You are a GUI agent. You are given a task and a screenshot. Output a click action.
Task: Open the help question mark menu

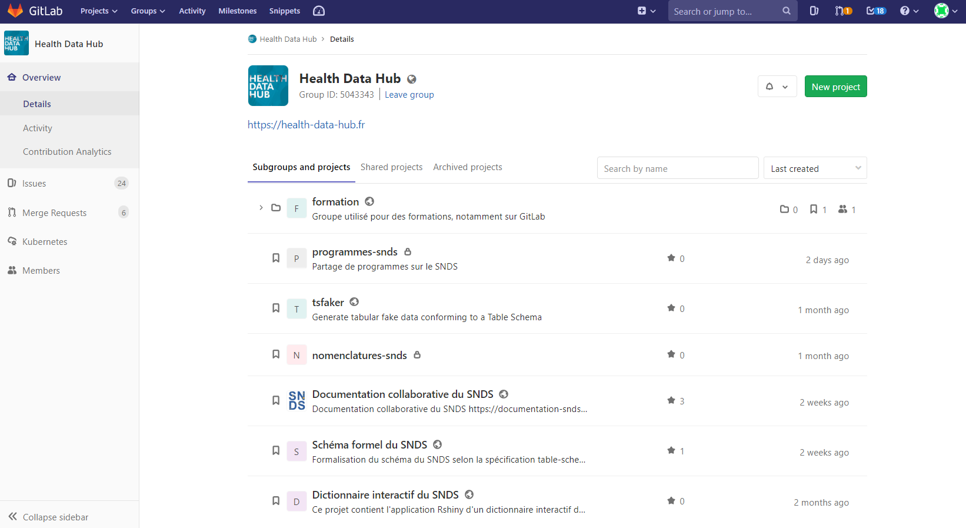(x=909, y=11)
